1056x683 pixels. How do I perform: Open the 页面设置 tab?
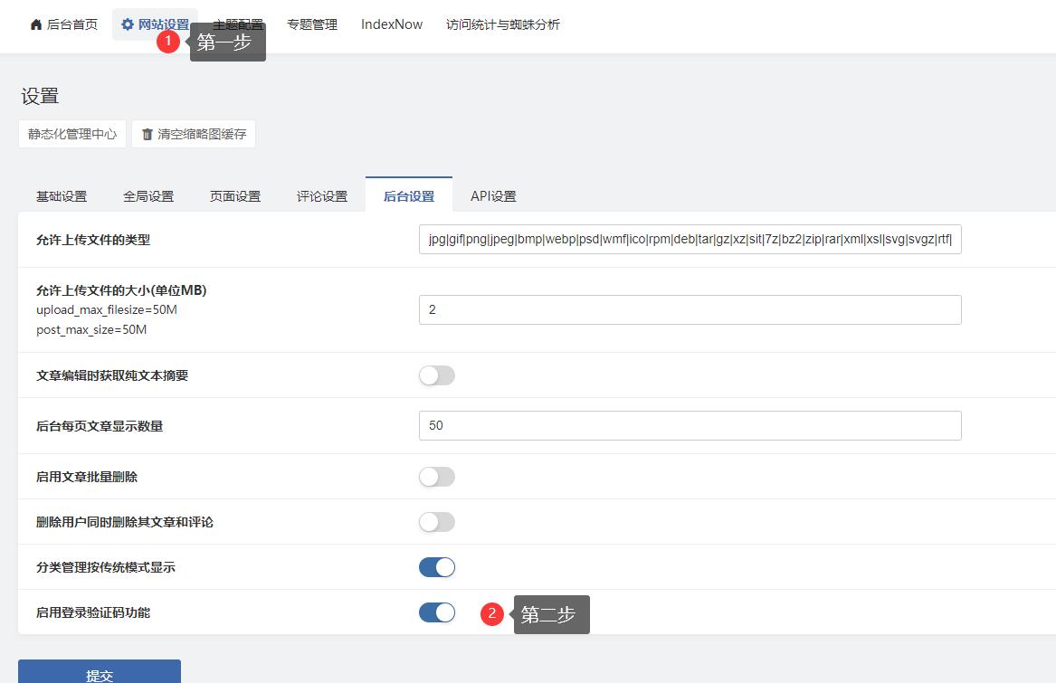pos(235,196)
